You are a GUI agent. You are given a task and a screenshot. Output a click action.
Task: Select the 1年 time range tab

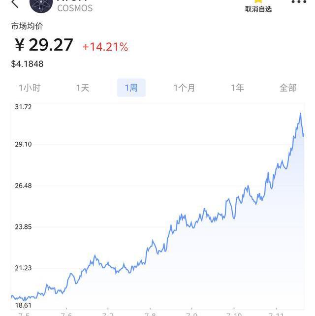tap(237, 88)
